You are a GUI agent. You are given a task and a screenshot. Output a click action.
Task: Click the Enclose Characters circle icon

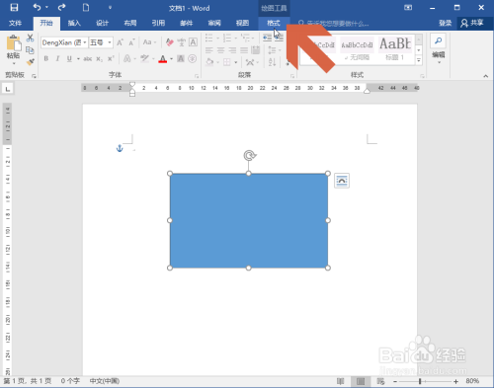[193, 58]
